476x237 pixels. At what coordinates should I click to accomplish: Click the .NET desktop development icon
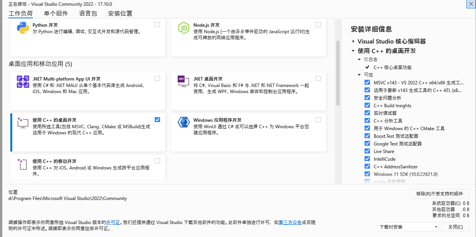click(x=184, y=82)
